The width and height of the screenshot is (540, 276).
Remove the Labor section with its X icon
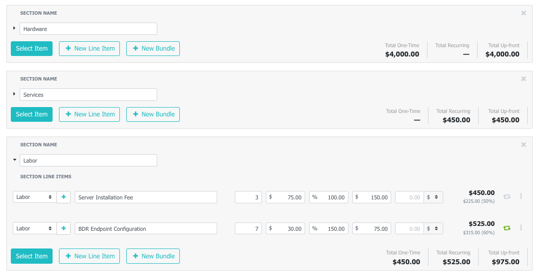[523, 144]
